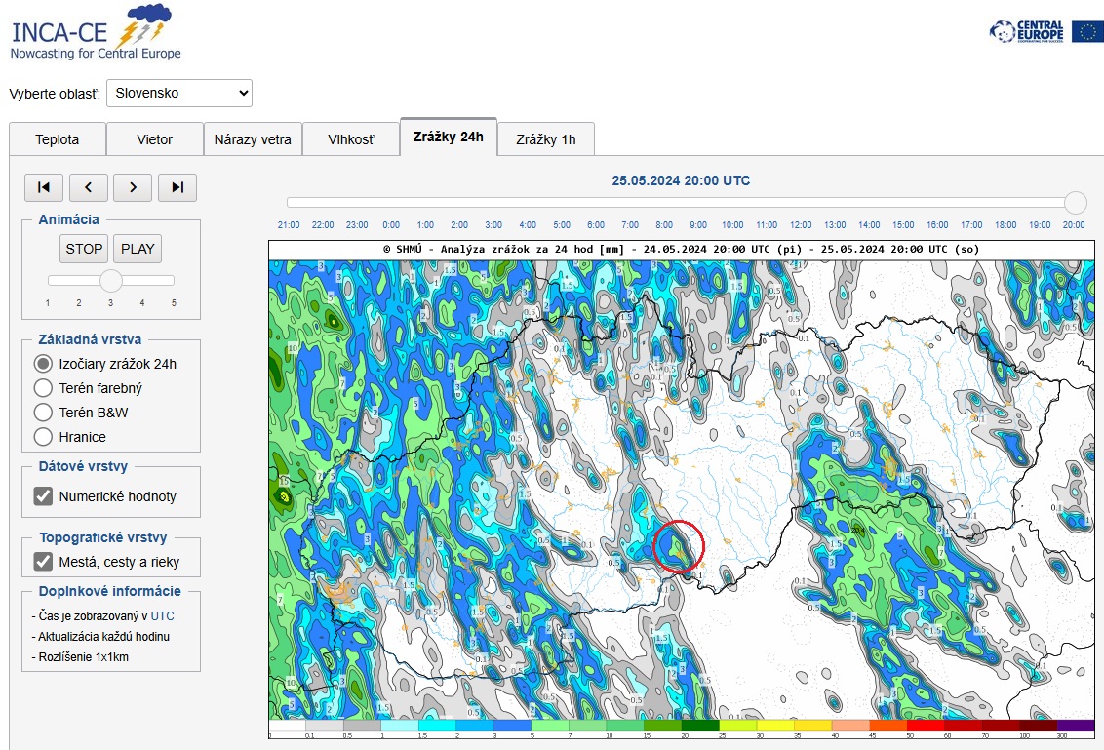Step back one frame
Image resolution: width=1104 pixels, height=750 pixels.
(x=89, y=187)
